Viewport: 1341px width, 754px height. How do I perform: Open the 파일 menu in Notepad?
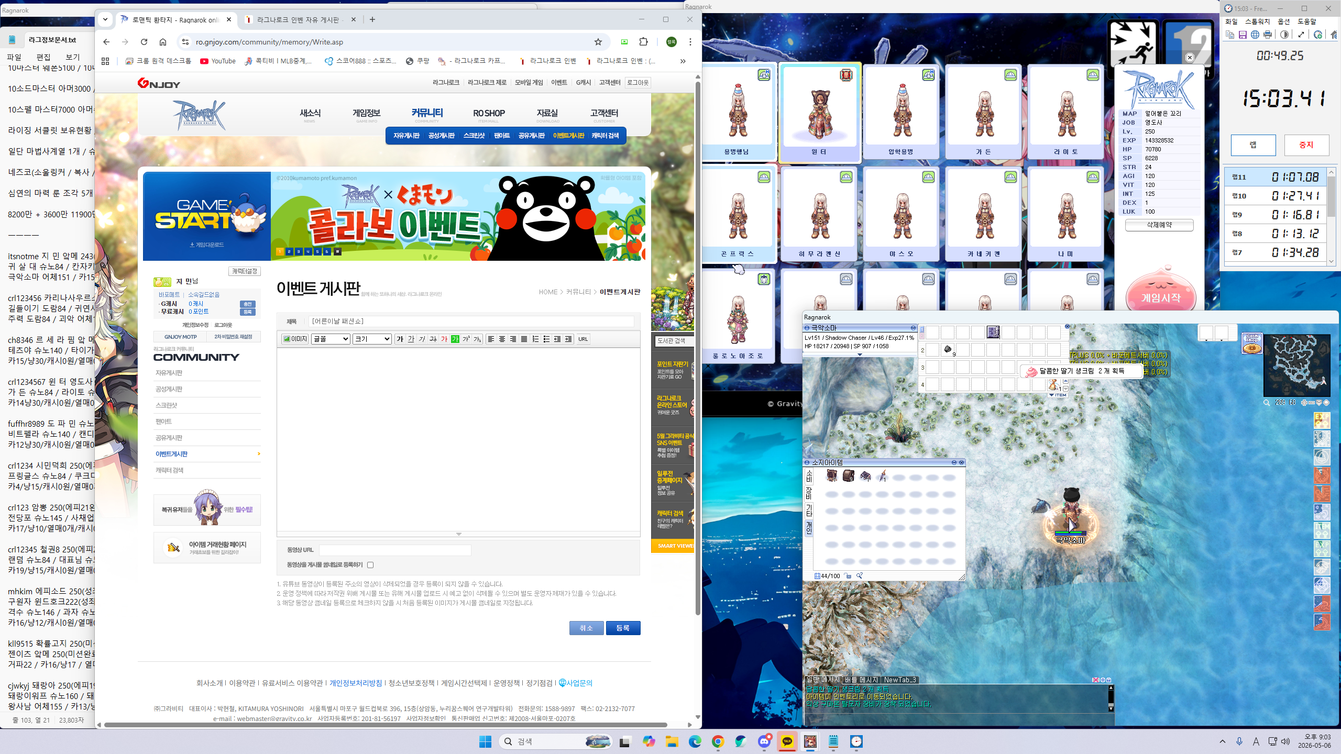pos(14,57)
